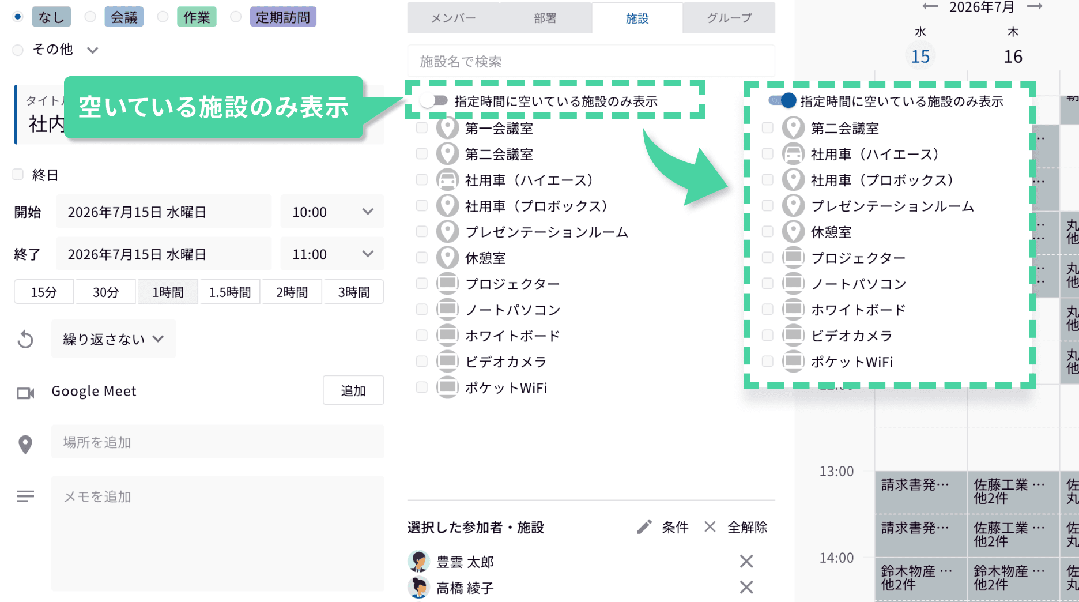Disable the blue 空いている施設のみ表示 toggle

pyautogui.click(x=782, y=101)
